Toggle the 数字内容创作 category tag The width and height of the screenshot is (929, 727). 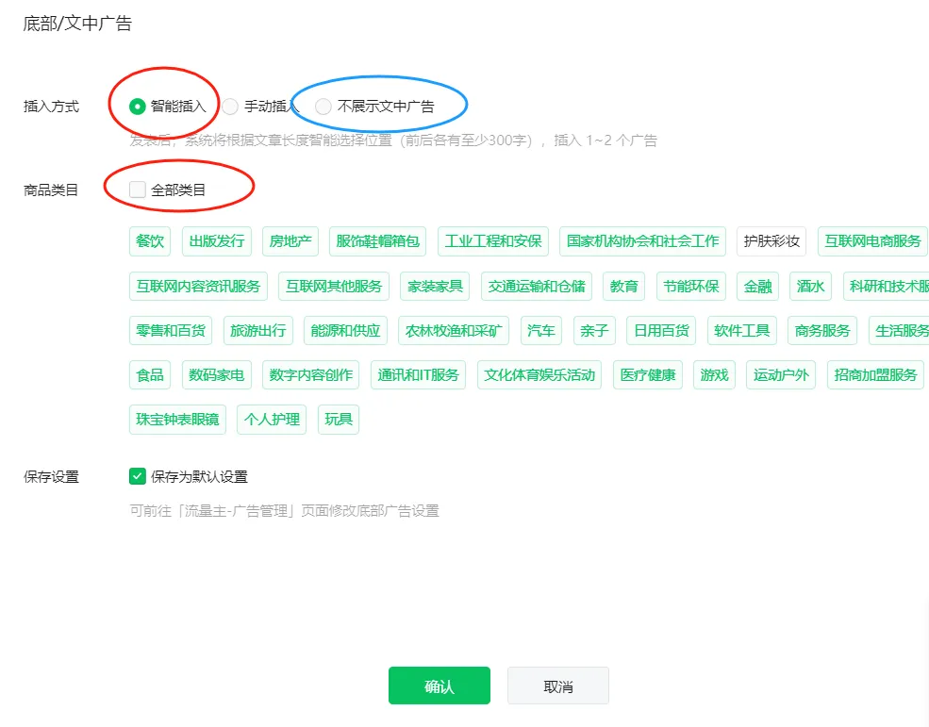311,375
